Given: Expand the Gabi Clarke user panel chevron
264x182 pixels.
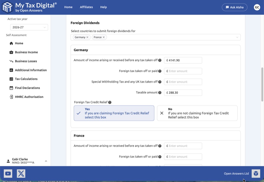Looking at the screenshot, I should 46,161.
